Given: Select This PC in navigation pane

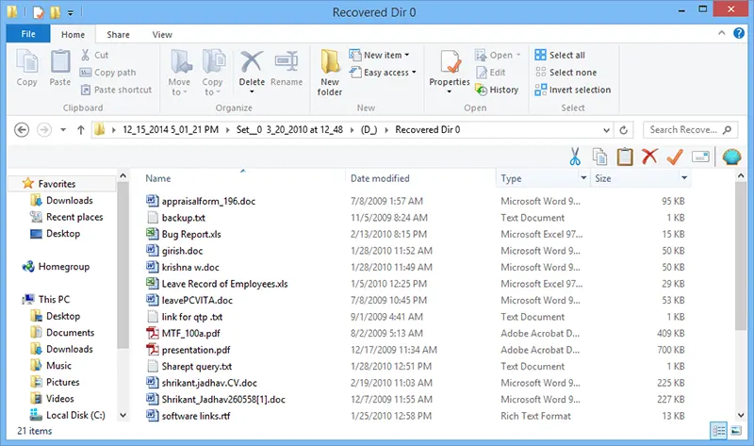Looking at the screenshot, I should [54, 299].
